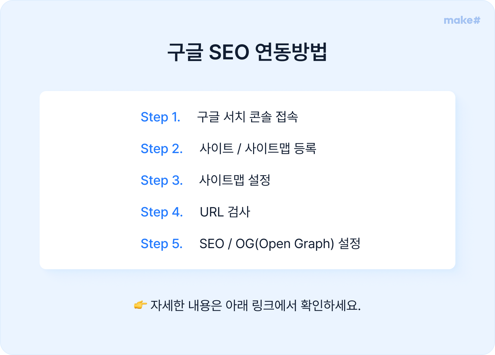495x355 pixels.
Task: Select the Step 5. label
Action: (162, 244)
